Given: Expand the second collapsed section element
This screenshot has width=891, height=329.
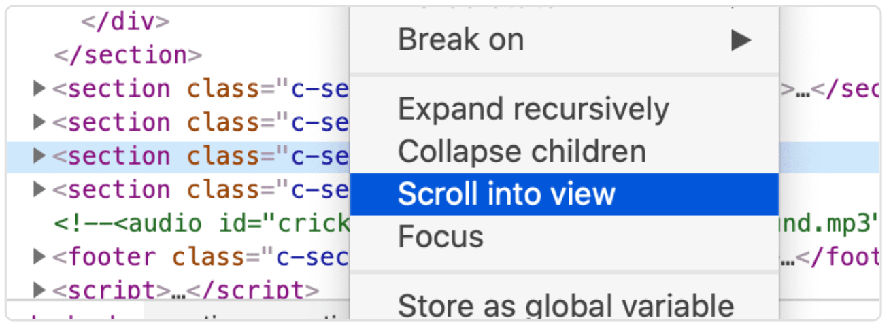Looking at the screenshot, I should pyautogui.click(x=39, y=122).
